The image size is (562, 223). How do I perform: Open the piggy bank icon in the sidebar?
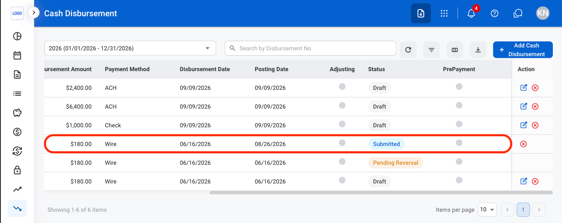click(x=17, y=113)
